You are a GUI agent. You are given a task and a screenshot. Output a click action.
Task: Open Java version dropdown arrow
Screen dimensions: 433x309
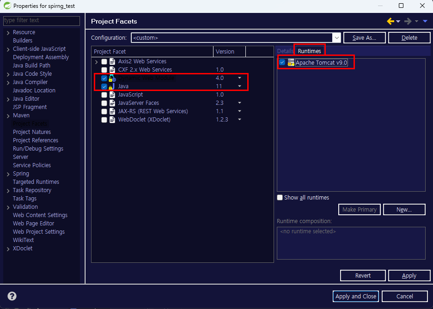(239, 86)
